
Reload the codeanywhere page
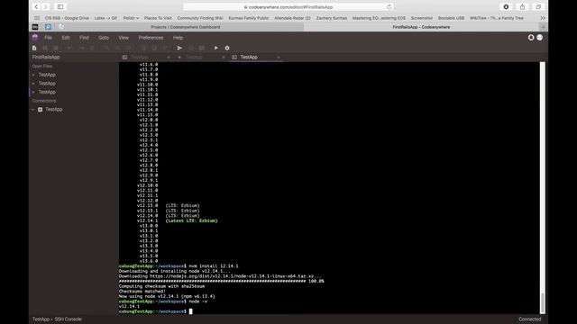click(x=389, y=6)
